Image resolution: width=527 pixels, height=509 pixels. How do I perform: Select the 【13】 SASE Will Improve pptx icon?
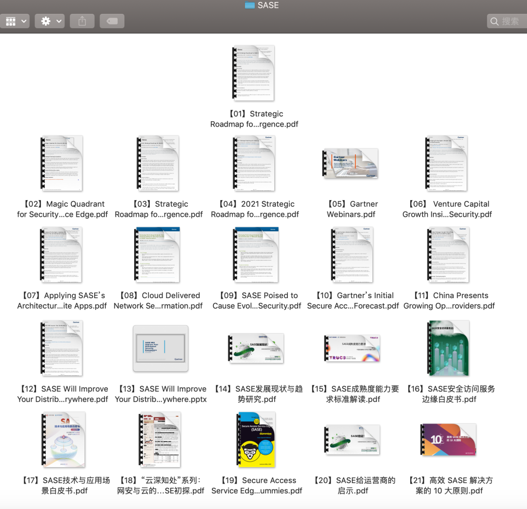(x=161, y=348)
